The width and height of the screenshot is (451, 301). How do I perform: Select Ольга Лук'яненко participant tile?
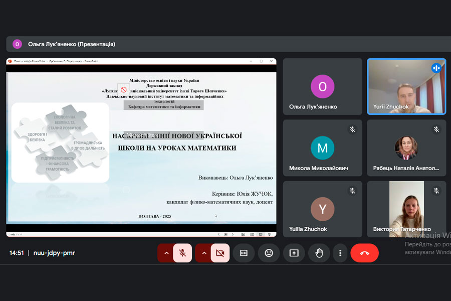click(322, 86)
